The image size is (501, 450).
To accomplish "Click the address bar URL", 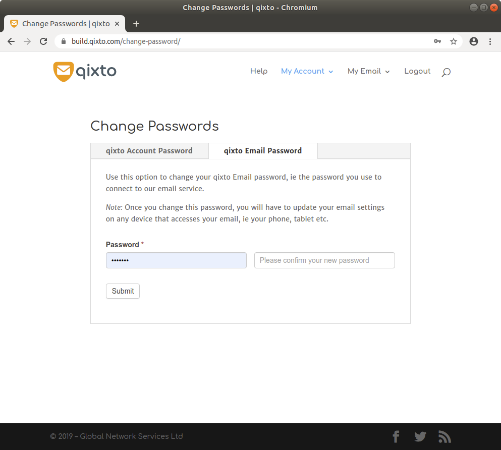I will [x=126, y=41].
